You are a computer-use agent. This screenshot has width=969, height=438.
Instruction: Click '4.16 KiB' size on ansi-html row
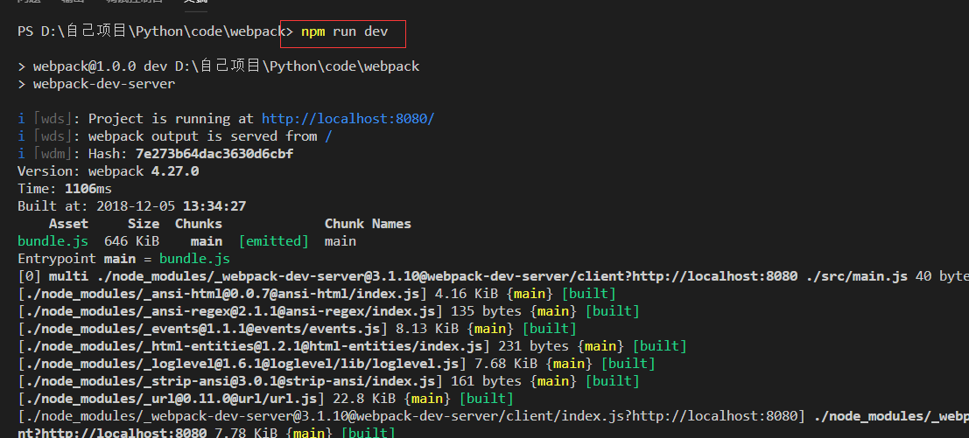click(466, 294)
